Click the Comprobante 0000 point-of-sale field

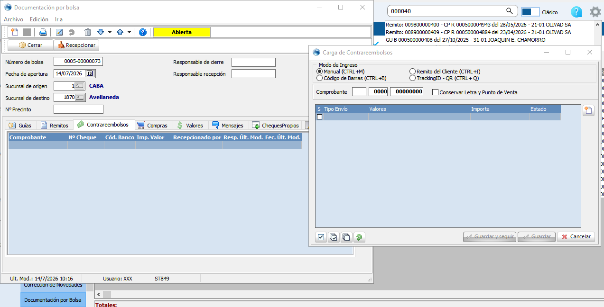(x=378, y=92)
